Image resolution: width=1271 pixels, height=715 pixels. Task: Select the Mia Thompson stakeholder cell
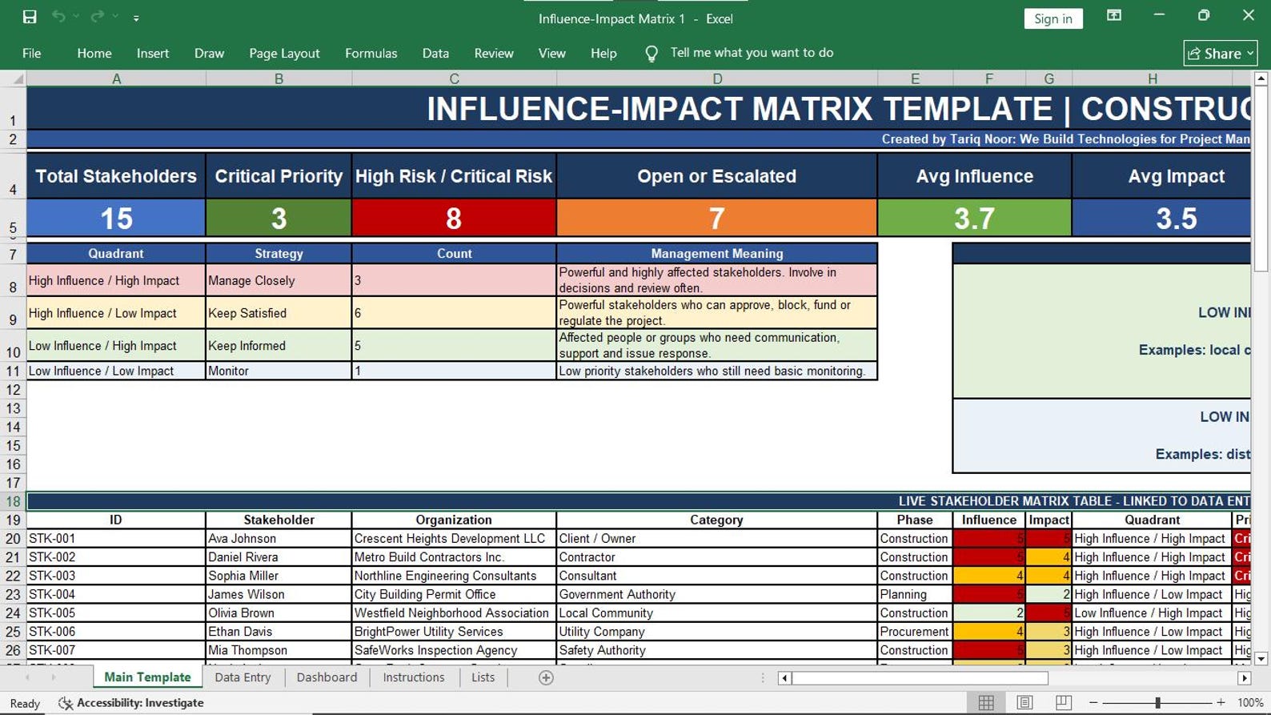[279, 650]
